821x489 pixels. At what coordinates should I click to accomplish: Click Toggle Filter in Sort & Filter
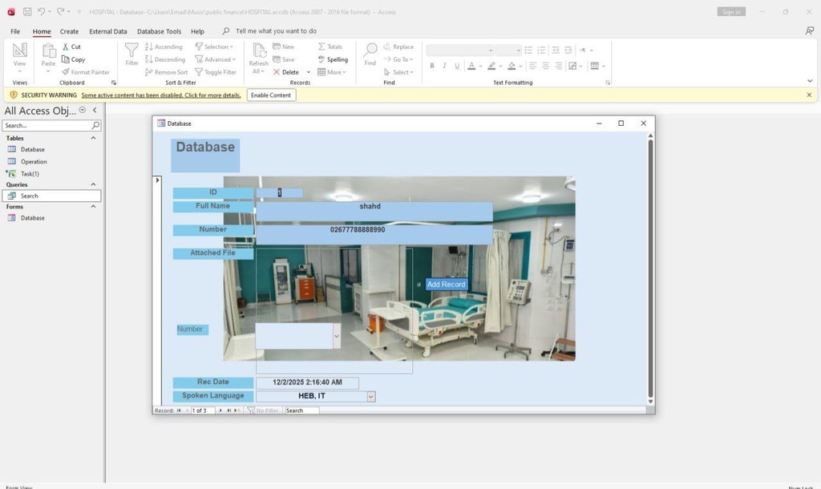[215, 71]
